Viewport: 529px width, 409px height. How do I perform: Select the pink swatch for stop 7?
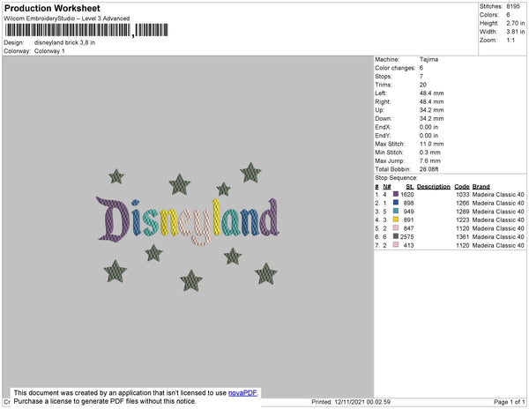pyautogui.click(x=396, y=245)
